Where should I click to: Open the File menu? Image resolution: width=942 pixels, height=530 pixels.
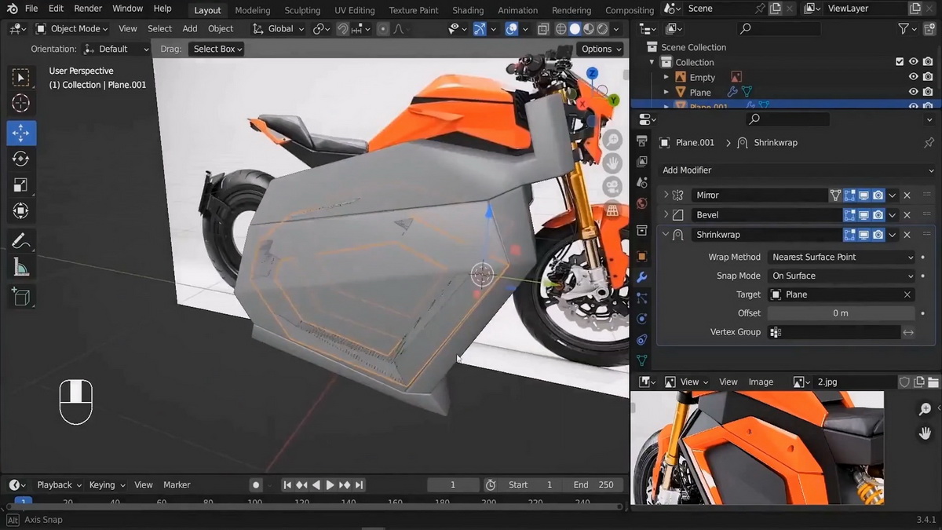(x=31, y=9)
